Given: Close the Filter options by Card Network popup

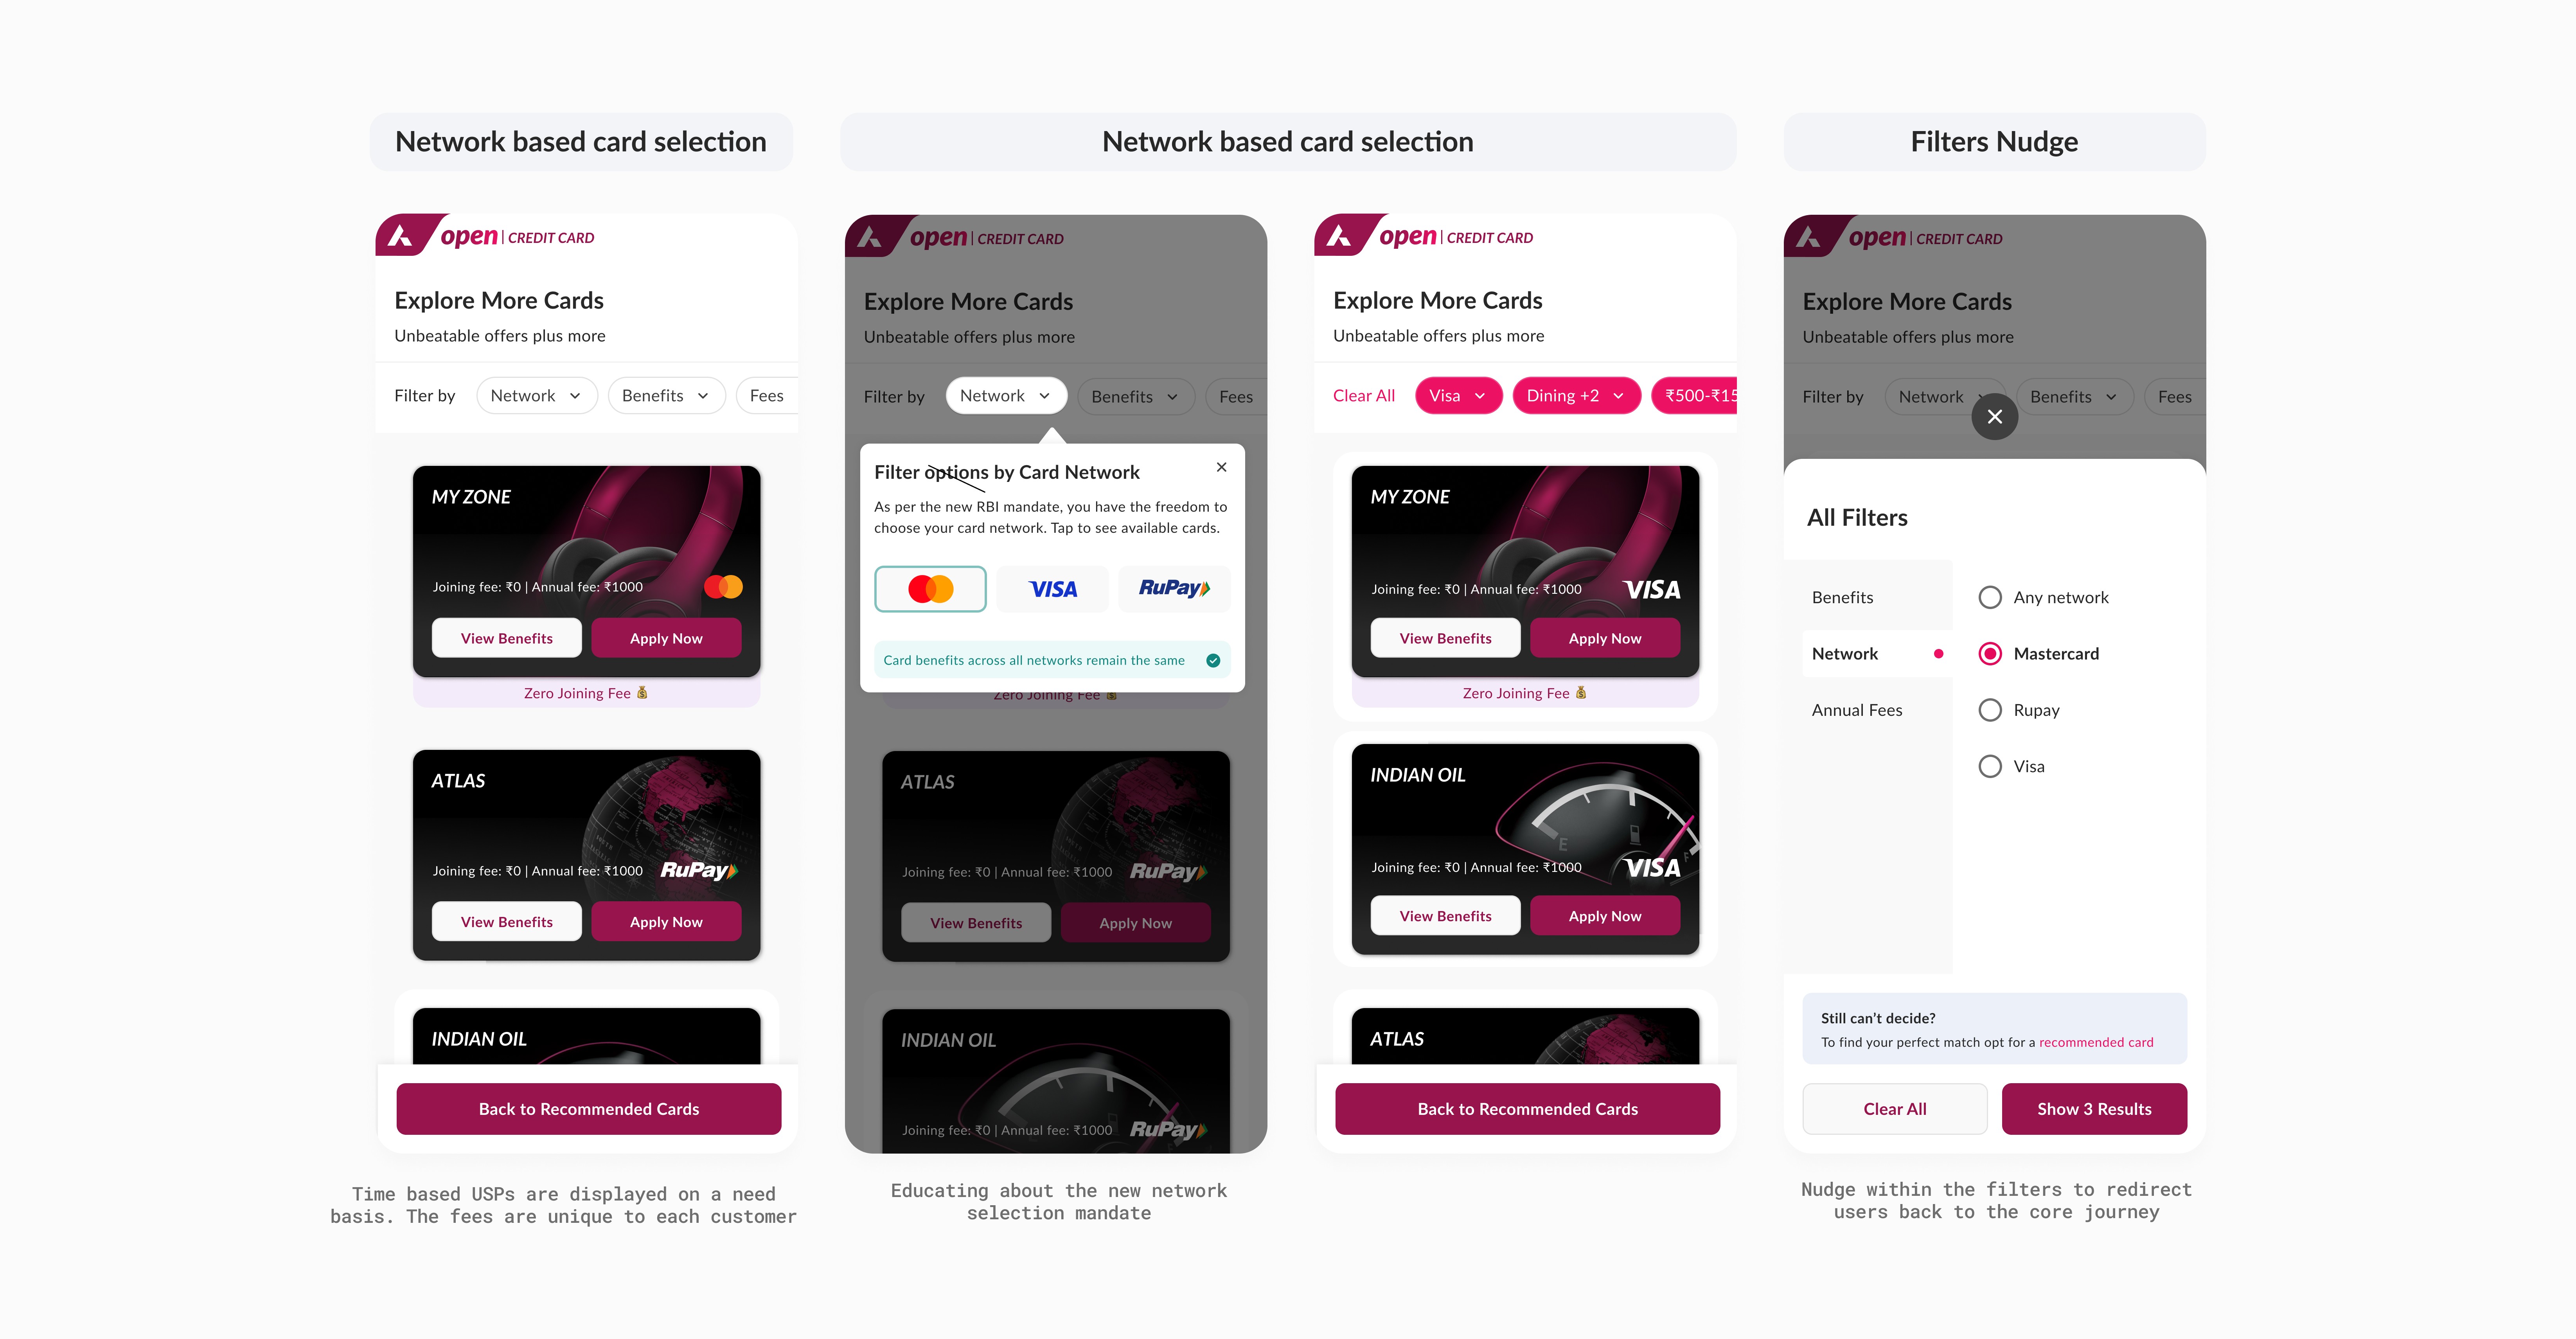Looking at the screenshot, I should point(1221,467).
